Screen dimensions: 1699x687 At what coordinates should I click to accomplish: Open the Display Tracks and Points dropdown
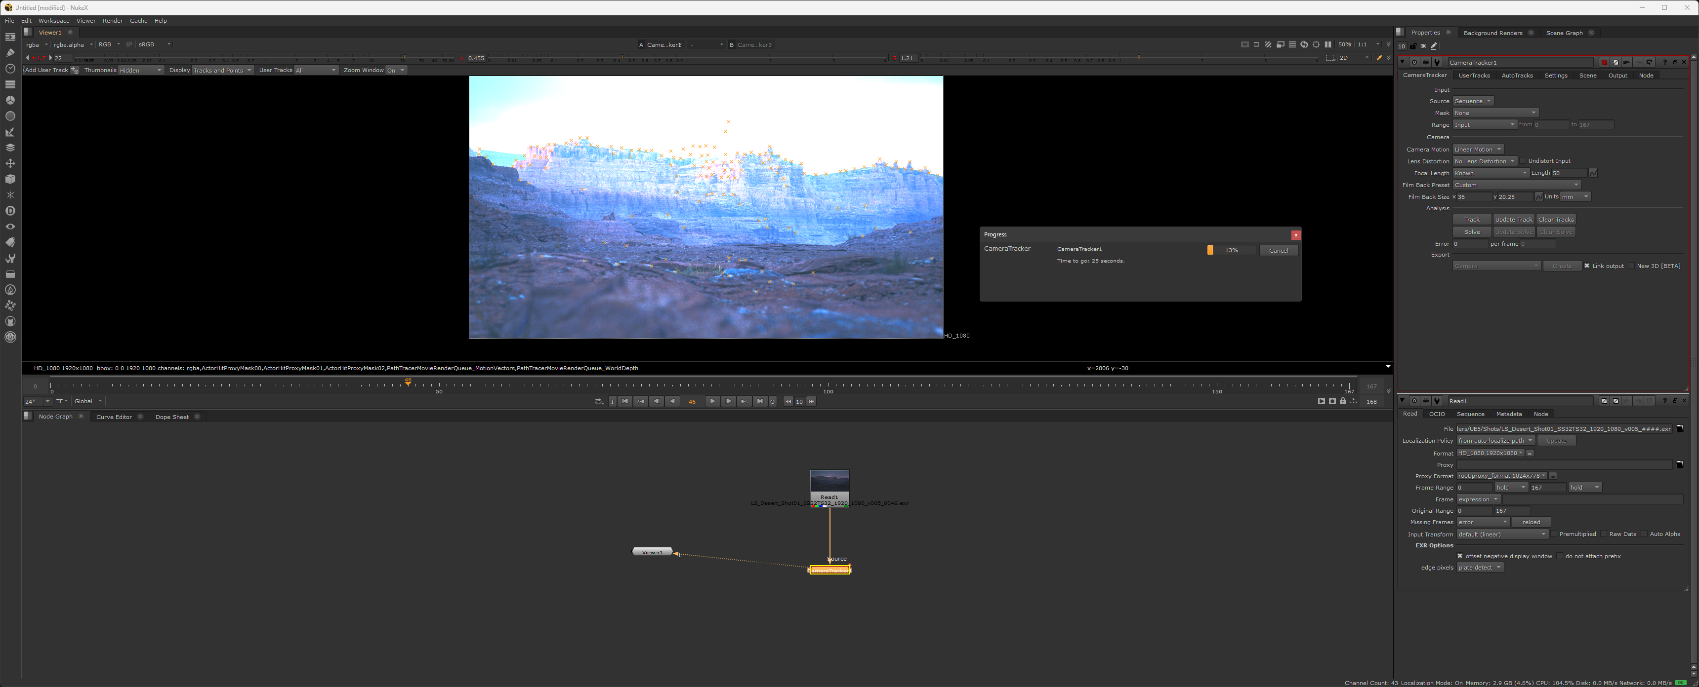tap(222, 71)
